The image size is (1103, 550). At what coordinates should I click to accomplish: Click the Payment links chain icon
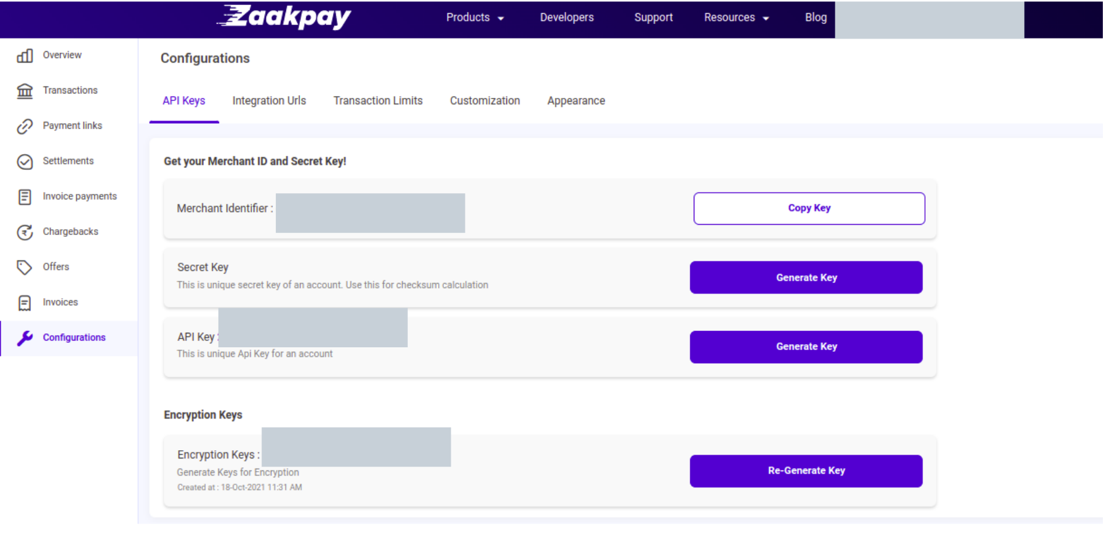point(25,126)
